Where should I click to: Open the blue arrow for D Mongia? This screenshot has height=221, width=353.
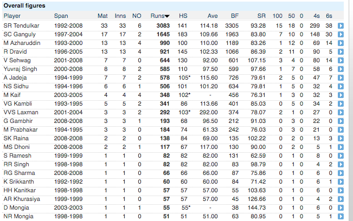tap(341, 208)
